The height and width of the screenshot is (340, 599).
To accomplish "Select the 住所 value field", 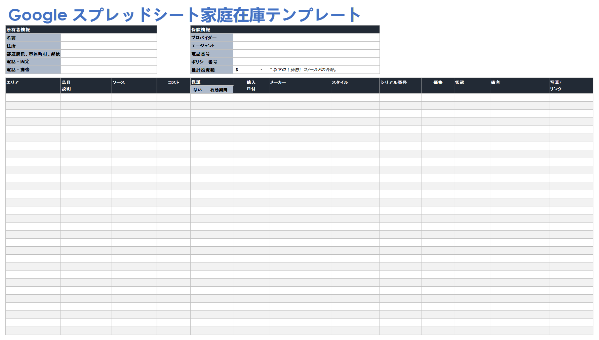I will click(109, 46).
